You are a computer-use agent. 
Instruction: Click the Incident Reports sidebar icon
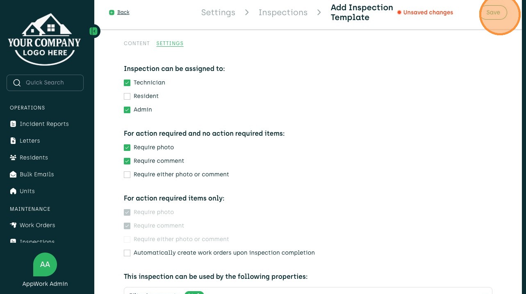[13, 124]
